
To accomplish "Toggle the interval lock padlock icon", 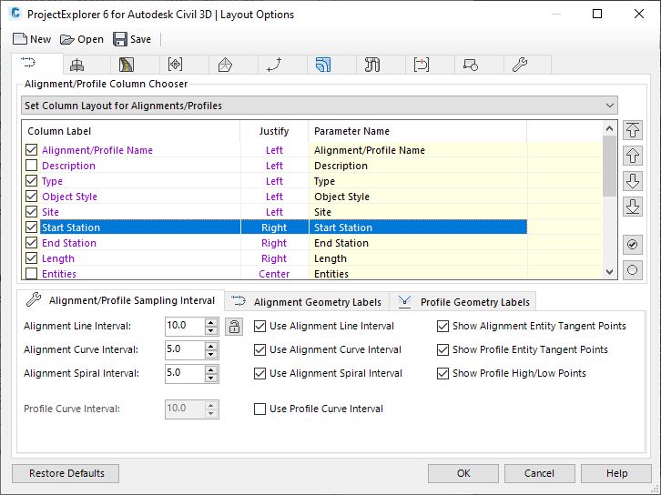I will point(234,327).
